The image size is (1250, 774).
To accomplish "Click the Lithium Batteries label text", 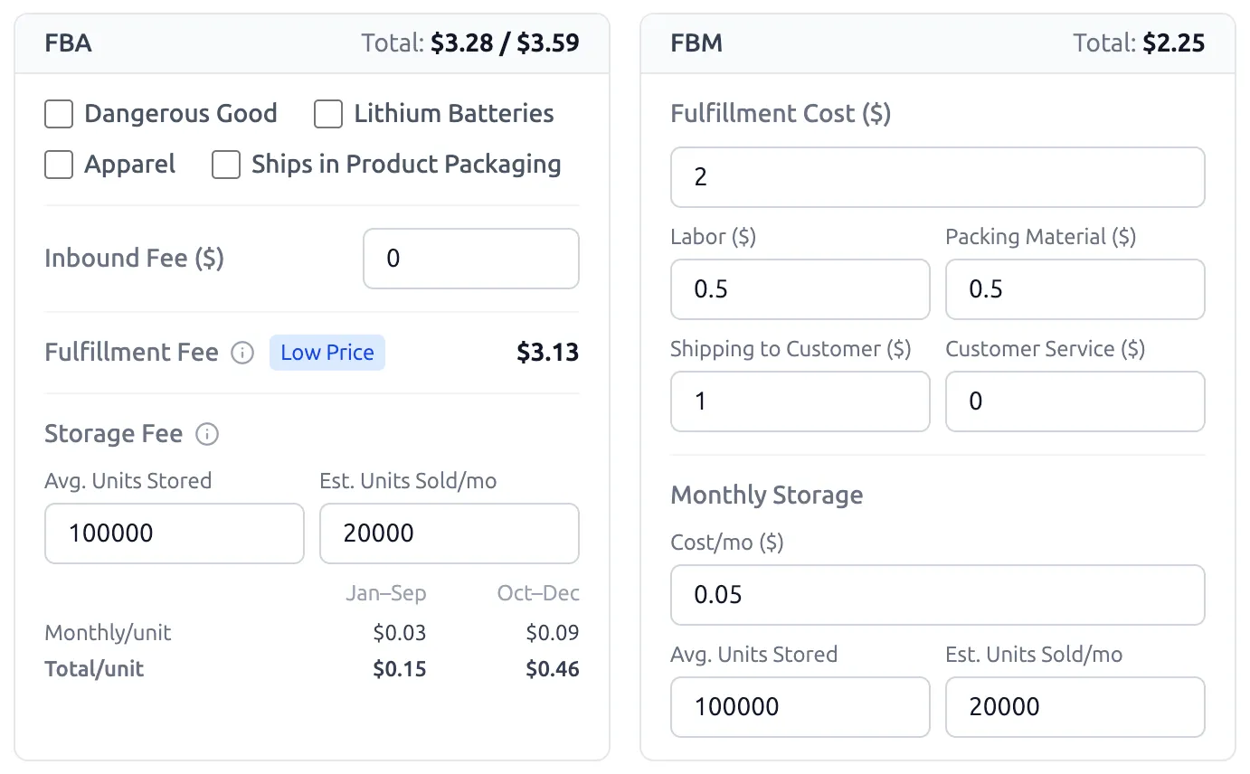I will (454, 114).
